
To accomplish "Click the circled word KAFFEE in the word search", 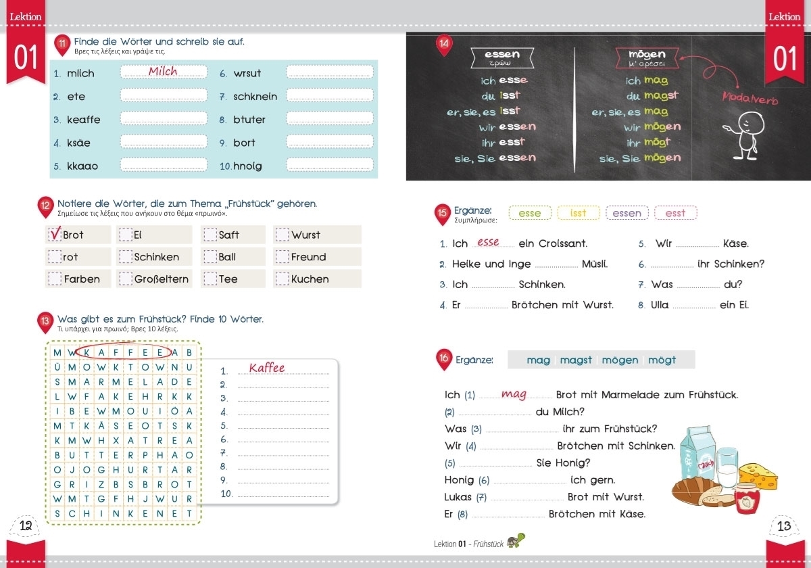I will pyautogui.click(x=123, y=352).
